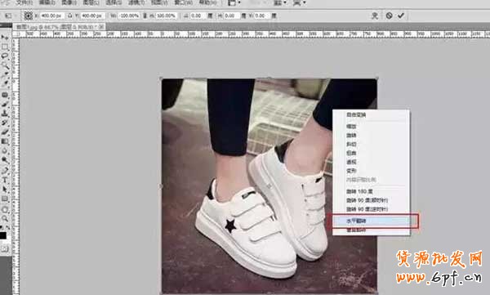Screen dimensions: 490x295
Task: Open the screen mode dropdown
Action: tap(299, 2)
